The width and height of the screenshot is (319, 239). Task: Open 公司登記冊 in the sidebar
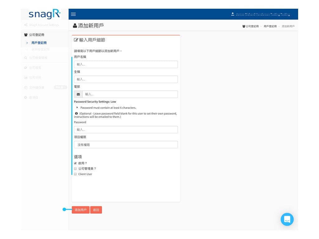click(37, 35)
